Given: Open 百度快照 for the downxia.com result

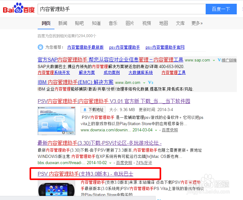Looking at the screenshot, I should (170, 130).
